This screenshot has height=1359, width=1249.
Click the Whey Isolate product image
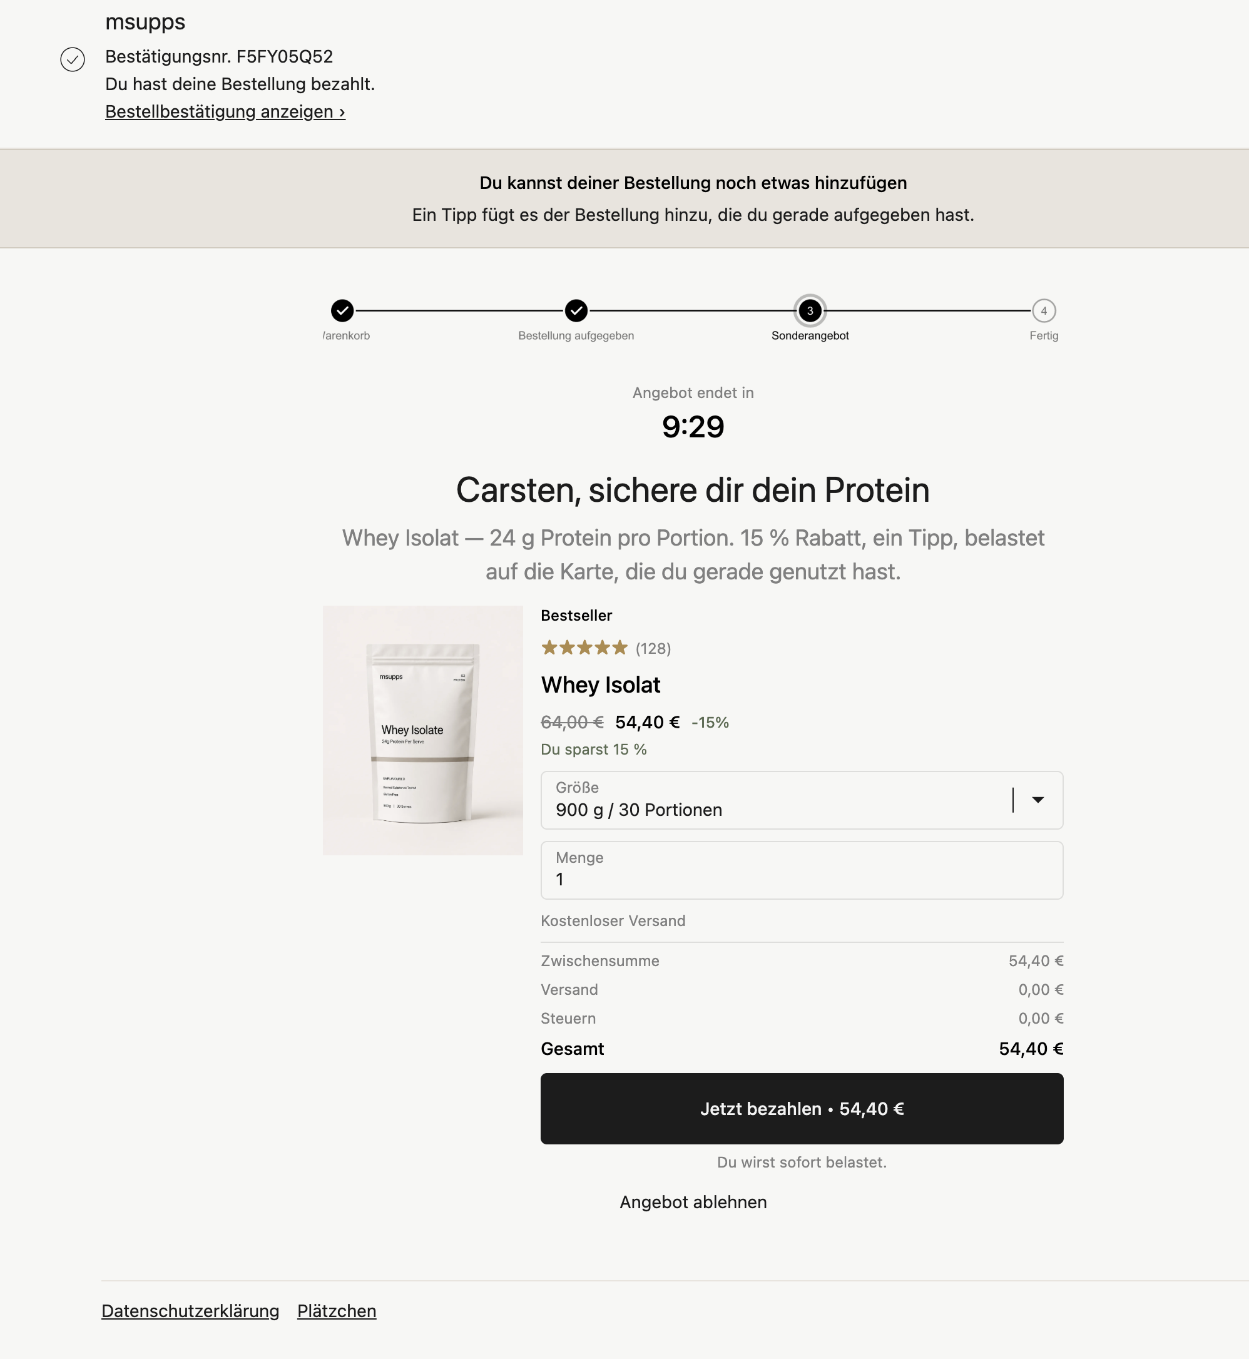(x=423, y=731)
